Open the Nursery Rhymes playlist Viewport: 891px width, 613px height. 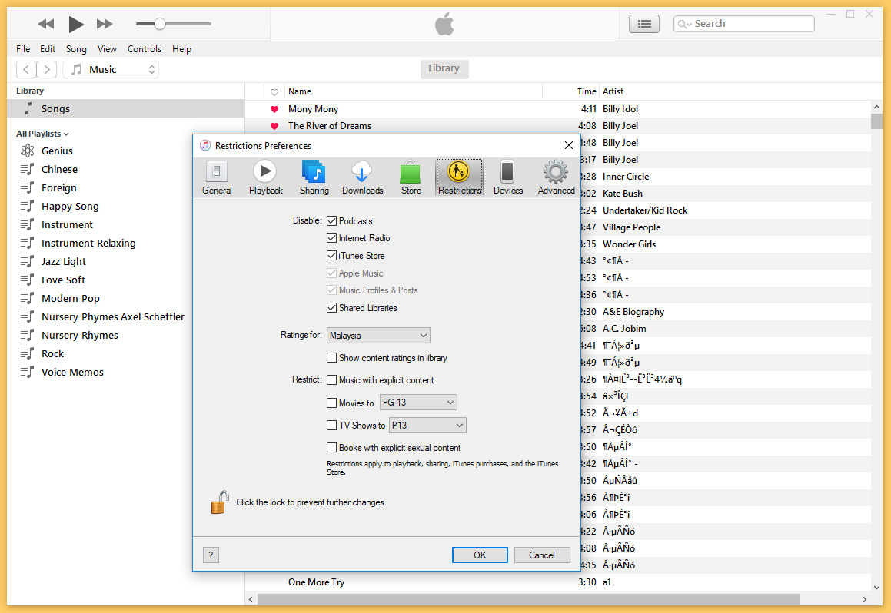click(79, 336)
